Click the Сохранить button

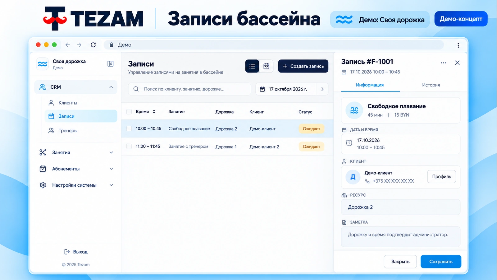pyautogui.click(x=441, y=262)
